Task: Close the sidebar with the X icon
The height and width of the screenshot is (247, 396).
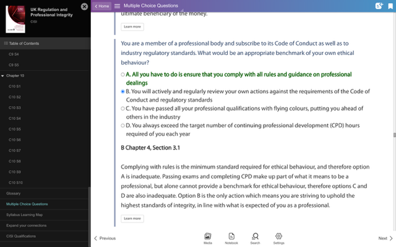Action: [x=84, y=6]
